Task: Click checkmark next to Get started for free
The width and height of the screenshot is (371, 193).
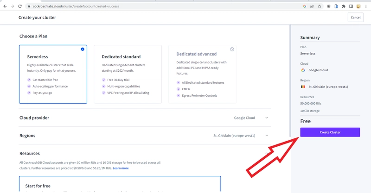Action: point(29,80)
